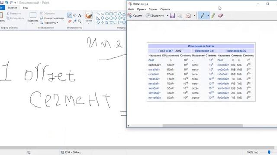Open the Повернуть rotate dropdown
This screenshot has height=155, width=277.
pos(49,23)
